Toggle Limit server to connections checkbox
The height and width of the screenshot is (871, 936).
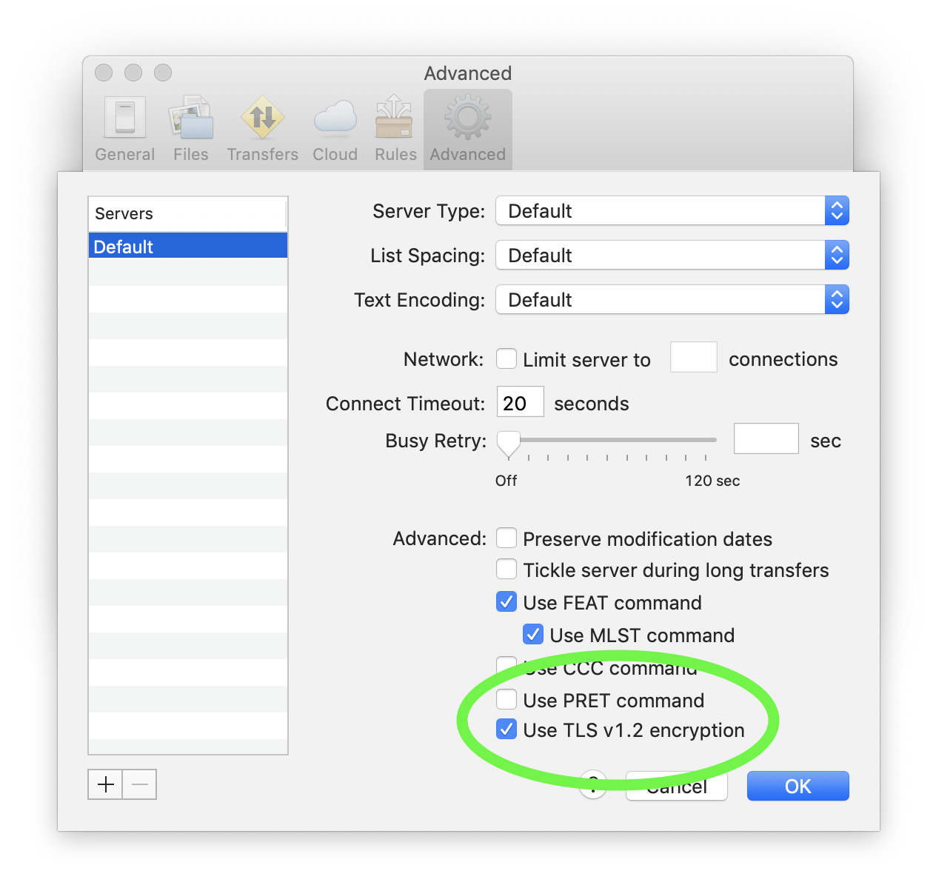(x=507, y=359)
